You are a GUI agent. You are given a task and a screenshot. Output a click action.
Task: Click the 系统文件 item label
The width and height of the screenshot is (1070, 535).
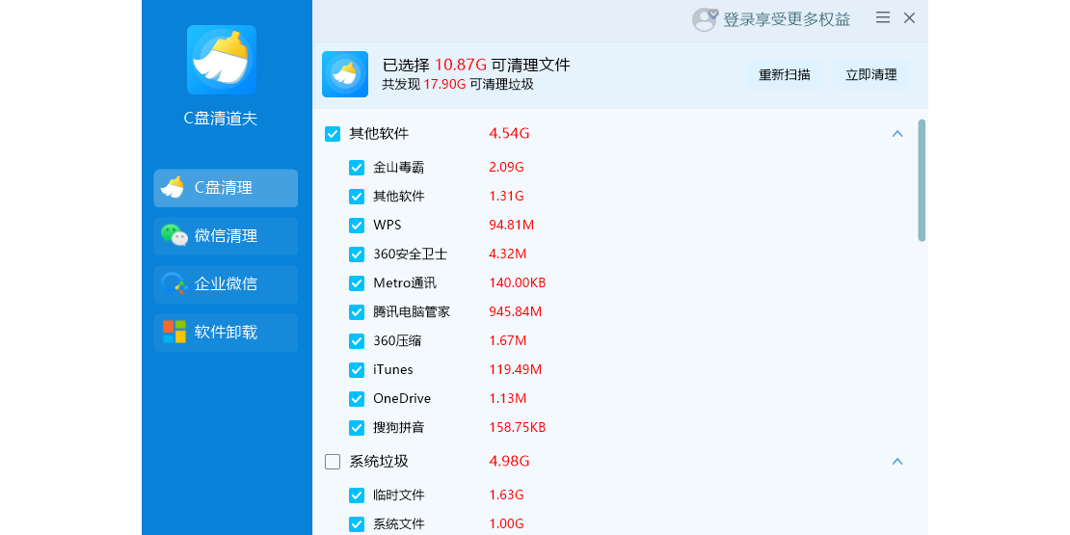(x=399, y=524)
